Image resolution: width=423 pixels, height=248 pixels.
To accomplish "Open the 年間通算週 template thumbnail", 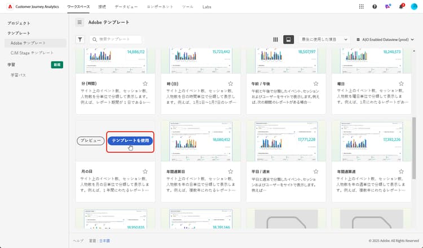I will 372,141.
